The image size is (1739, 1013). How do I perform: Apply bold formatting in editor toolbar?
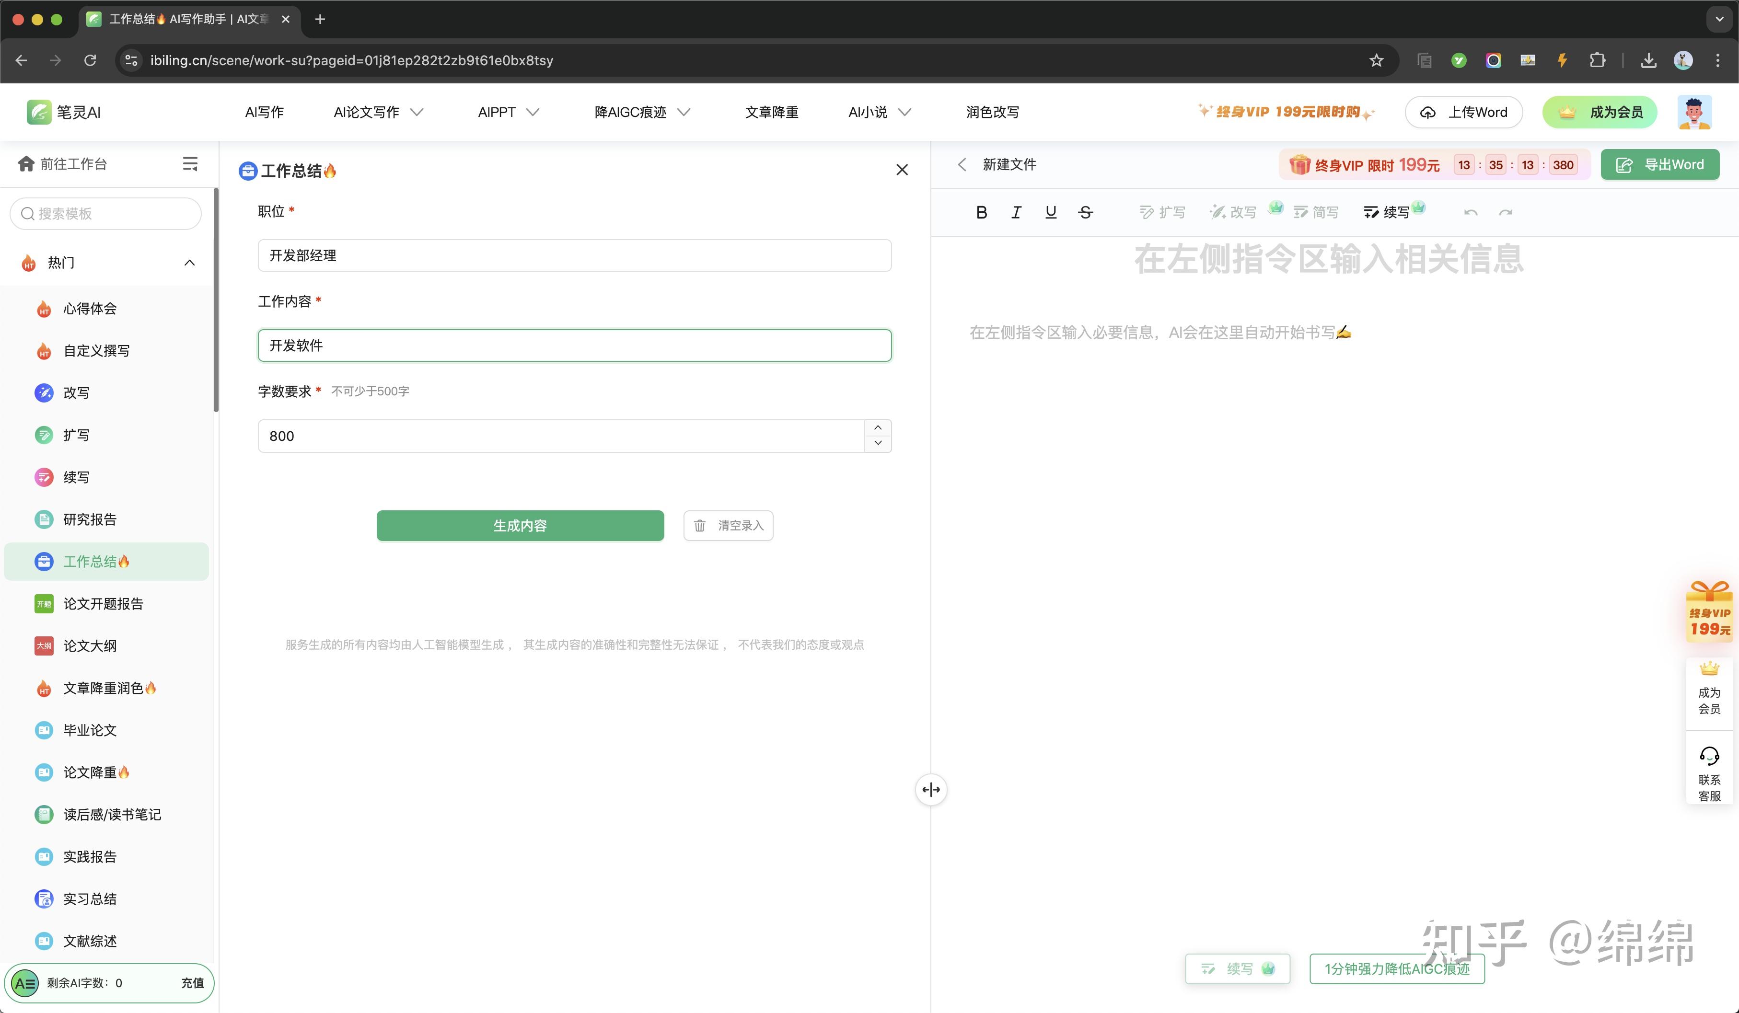(x=981, y=213)
